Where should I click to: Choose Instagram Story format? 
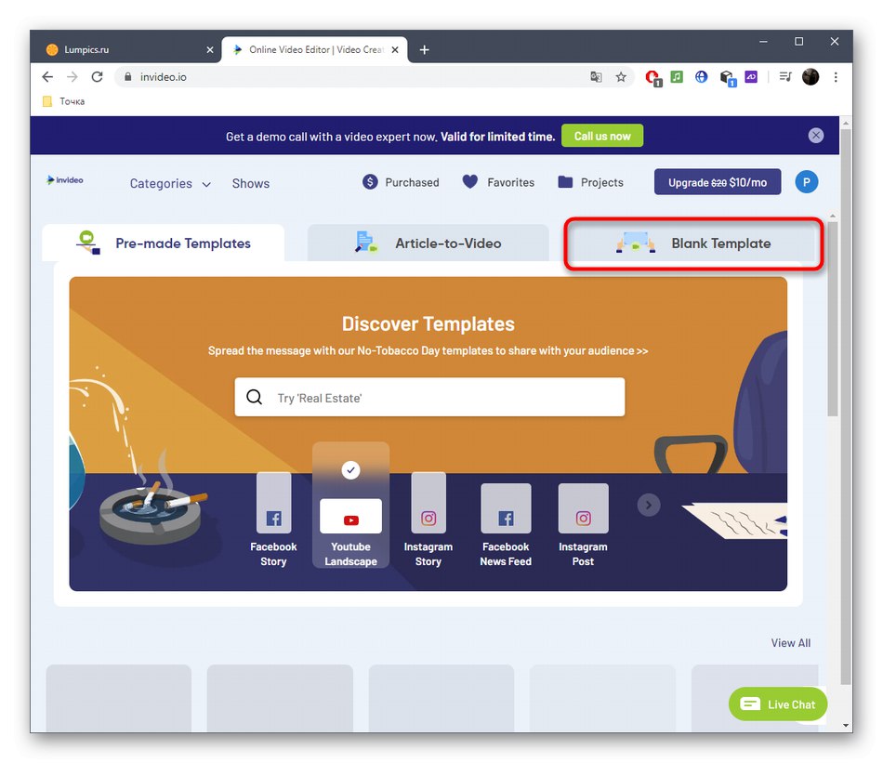(x=428, y=520)
